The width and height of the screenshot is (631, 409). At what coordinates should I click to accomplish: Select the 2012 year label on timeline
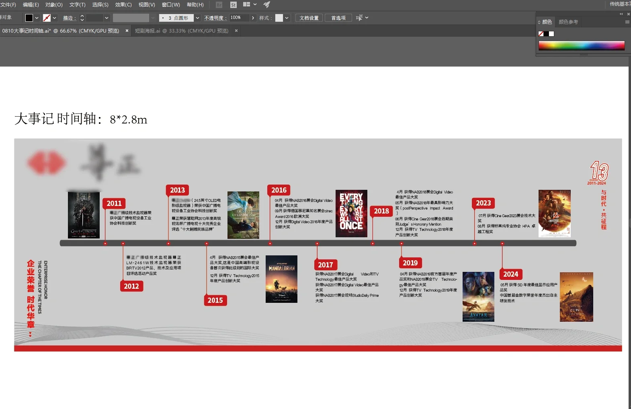pyautogui.click(x=131, y=286)
